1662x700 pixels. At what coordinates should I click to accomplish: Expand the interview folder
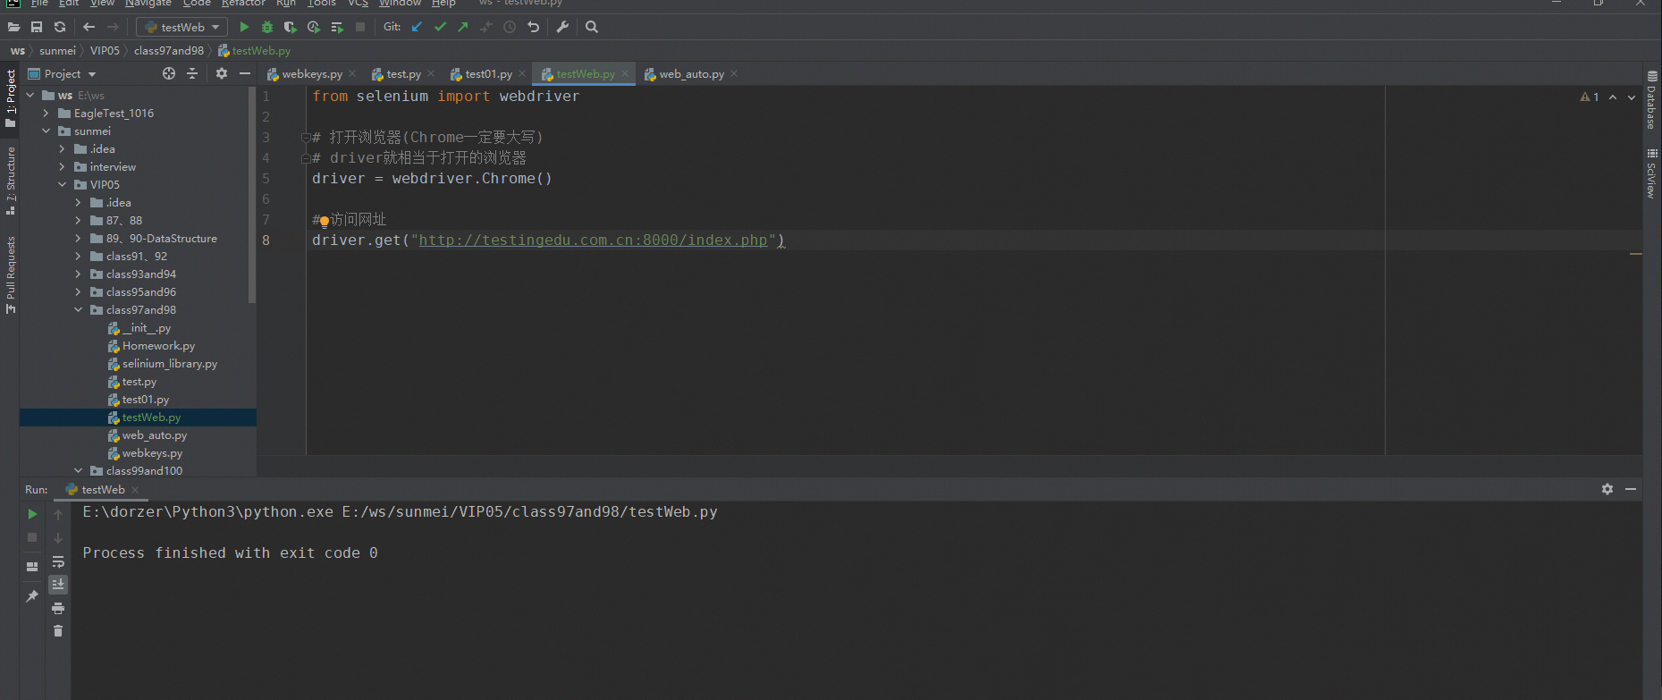(63, 166)
